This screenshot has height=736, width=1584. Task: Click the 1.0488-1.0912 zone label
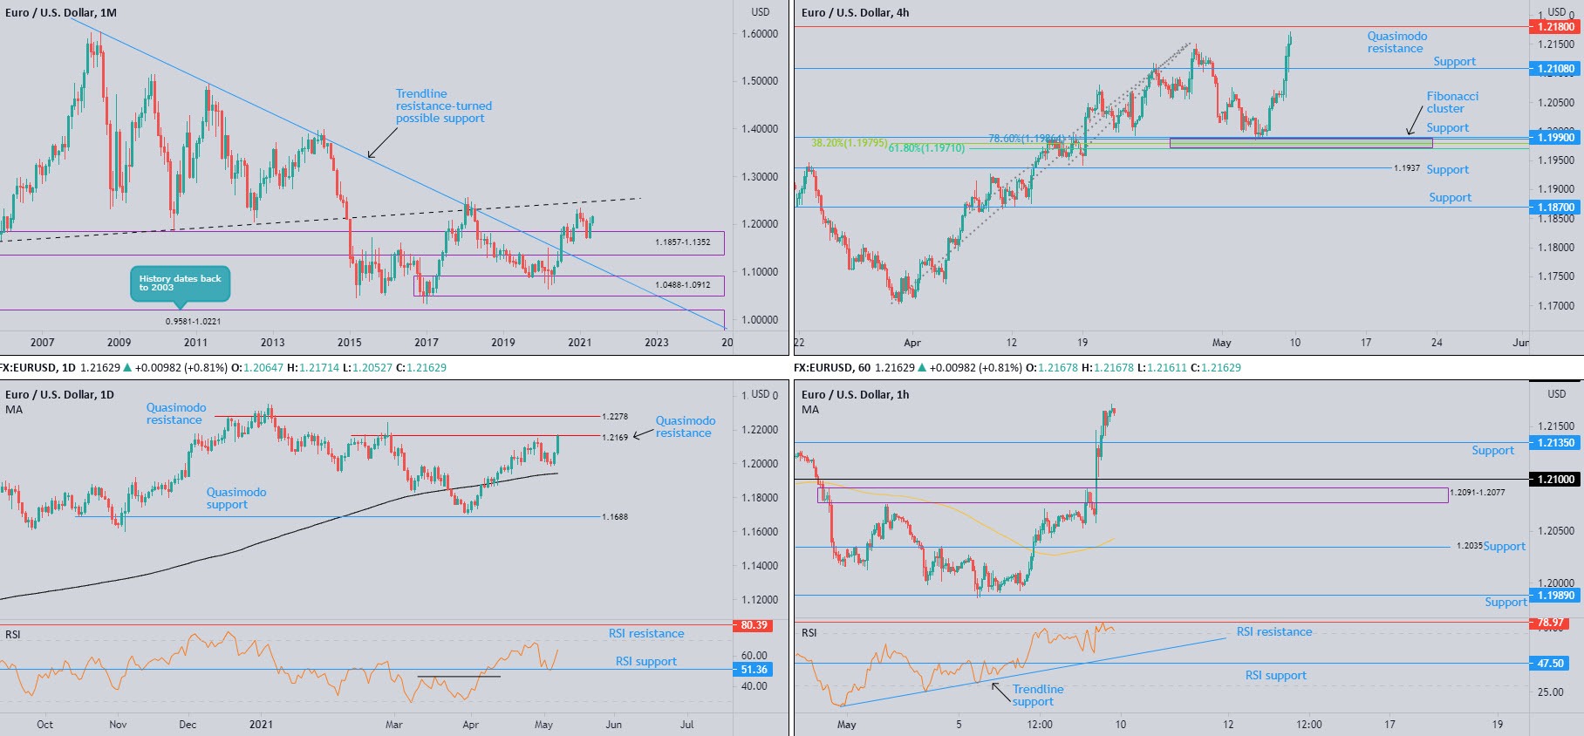(x=682, y=285)
